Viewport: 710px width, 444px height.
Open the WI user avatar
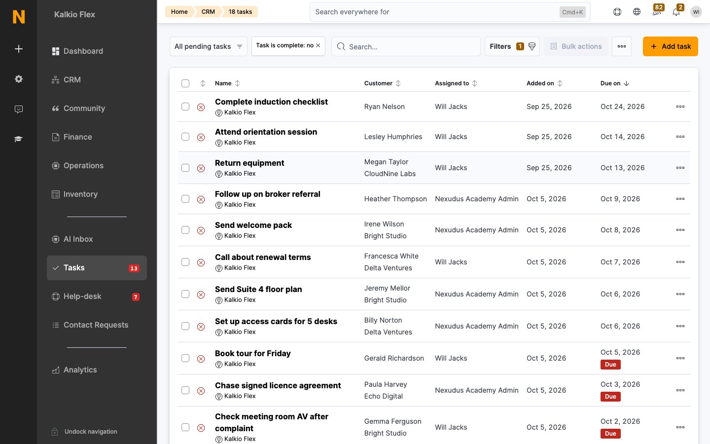click(696, 12)
